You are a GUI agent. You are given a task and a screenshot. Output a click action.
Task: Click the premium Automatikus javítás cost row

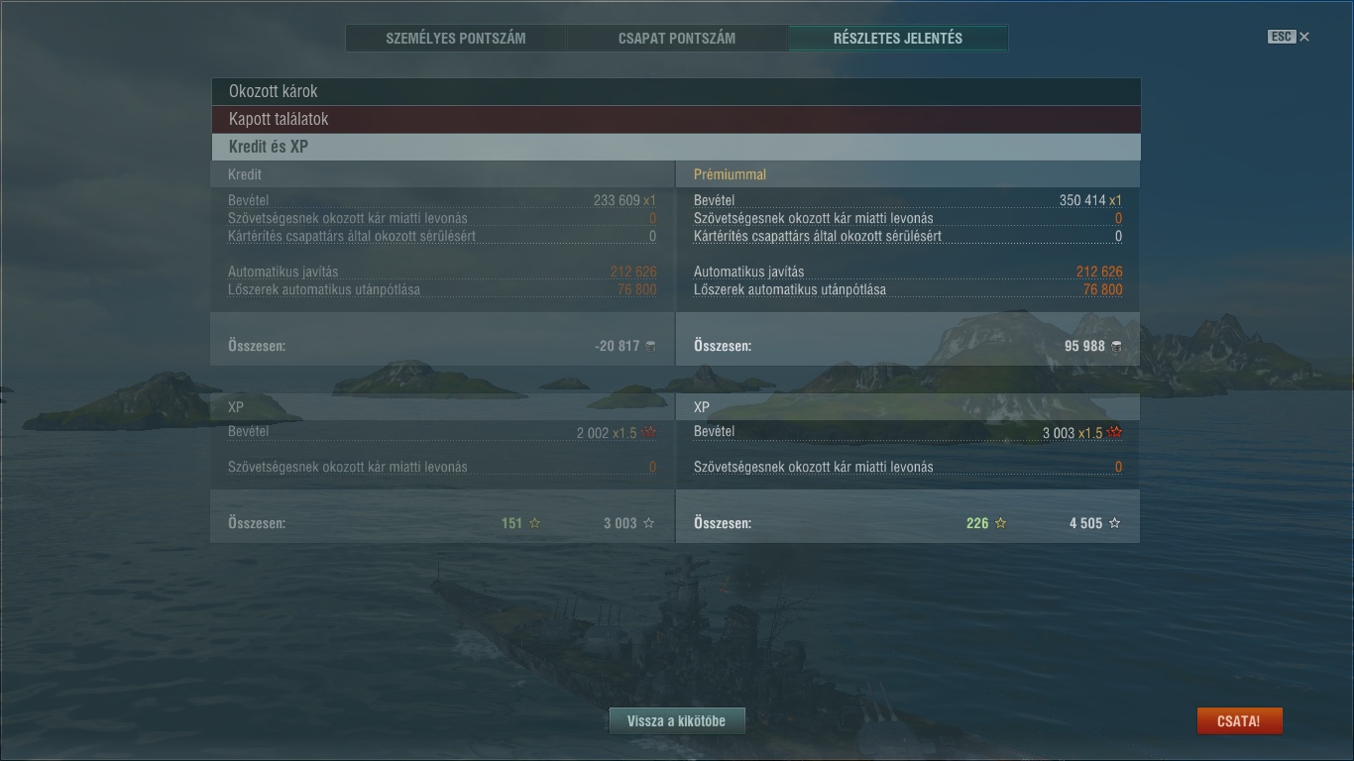[908, 272]
